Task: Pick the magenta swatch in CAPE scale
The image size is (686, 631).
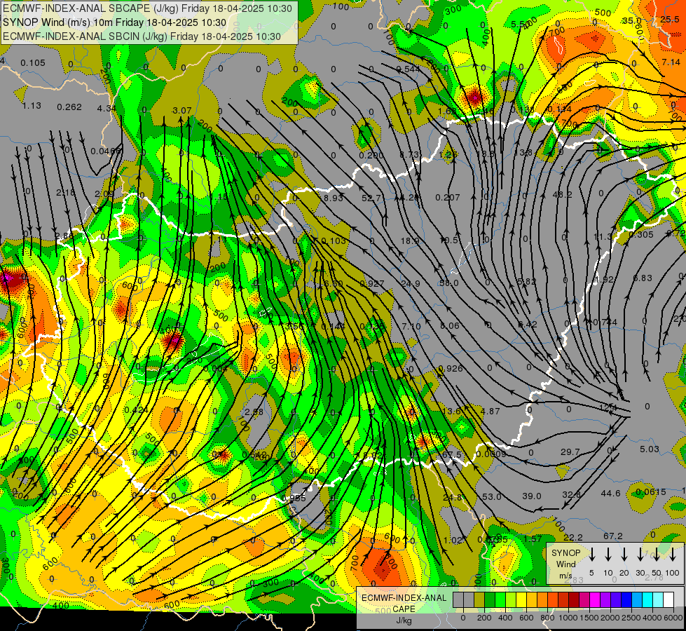Action: coord(595,600)
